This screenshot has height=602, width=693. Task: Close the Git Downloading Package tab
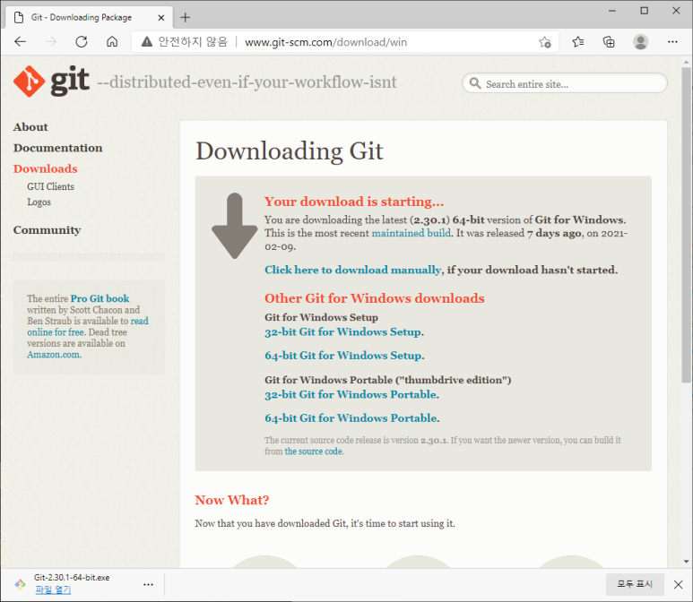click(161, 18)
